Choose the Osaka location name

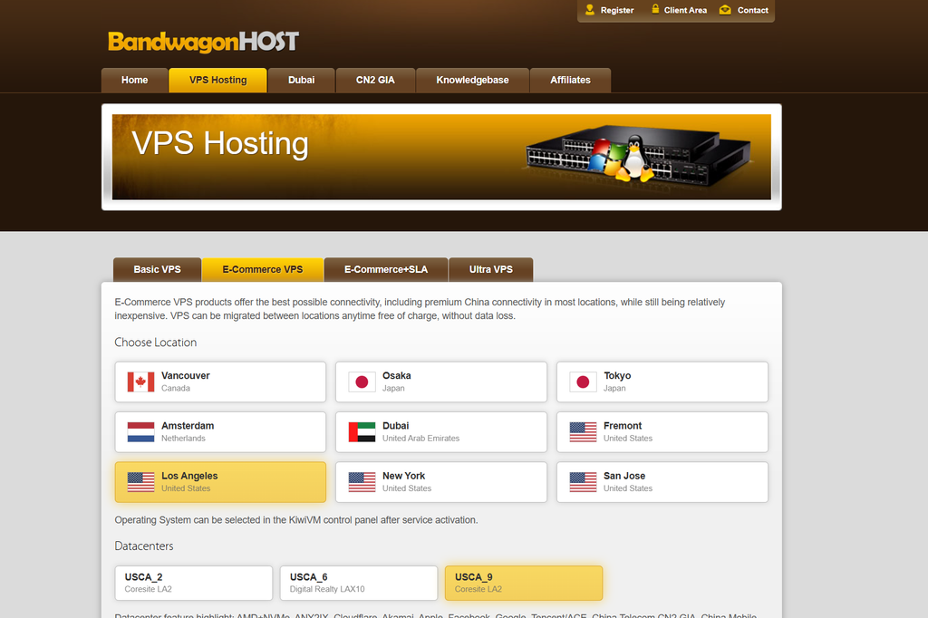pos(397,375)
